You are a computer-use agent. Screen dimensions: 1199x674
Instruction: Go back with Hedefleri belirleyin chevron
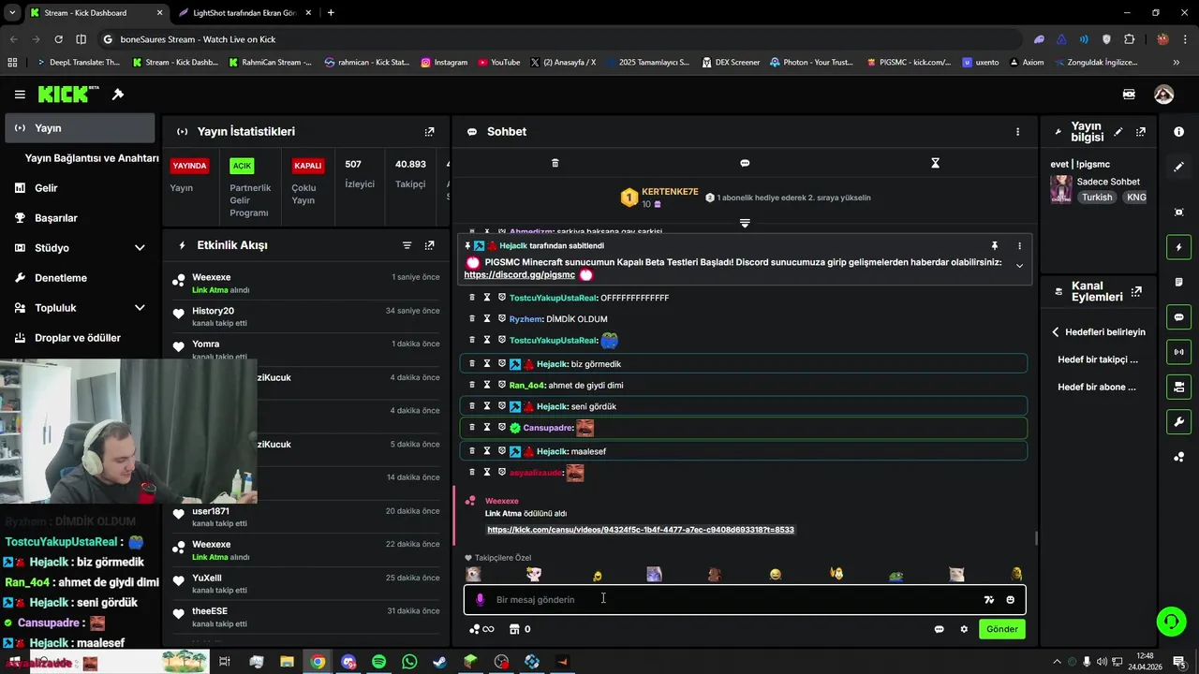pos(1055,332)
